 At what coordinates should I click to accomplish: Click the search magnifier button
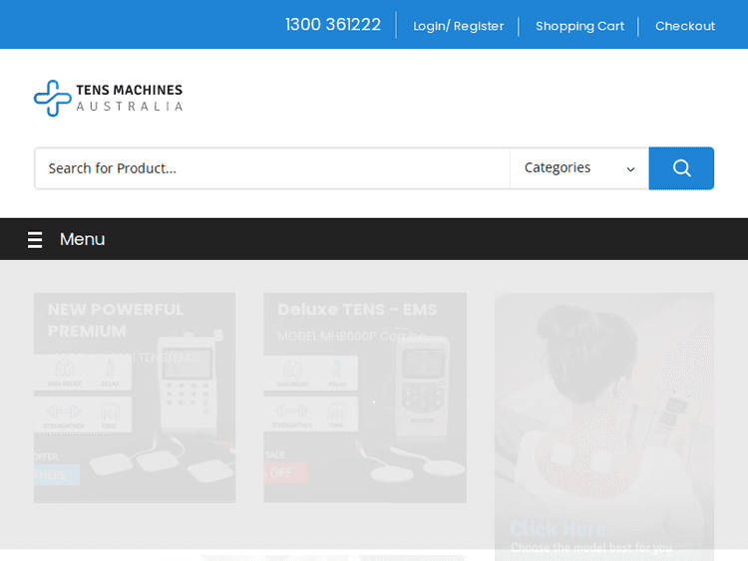[681, 168]
